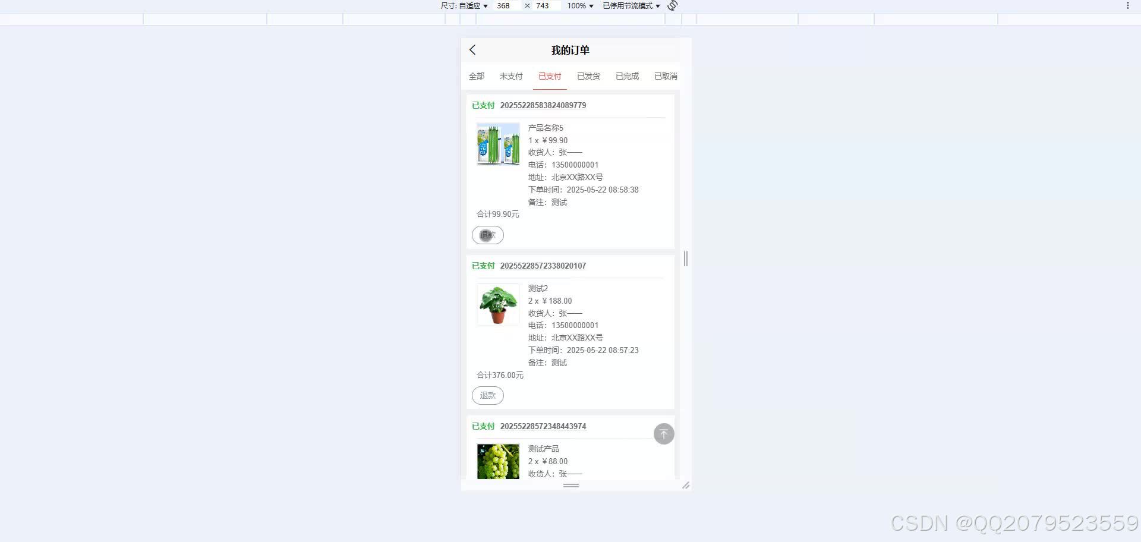Click the viewport width field 368
1141x542 pixels.
(506, 6)
